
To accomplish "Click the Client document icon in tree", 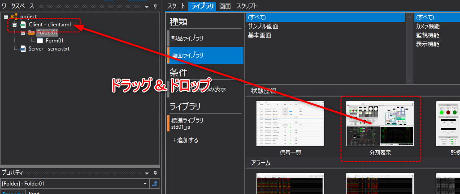I will (x=23, y=25).
